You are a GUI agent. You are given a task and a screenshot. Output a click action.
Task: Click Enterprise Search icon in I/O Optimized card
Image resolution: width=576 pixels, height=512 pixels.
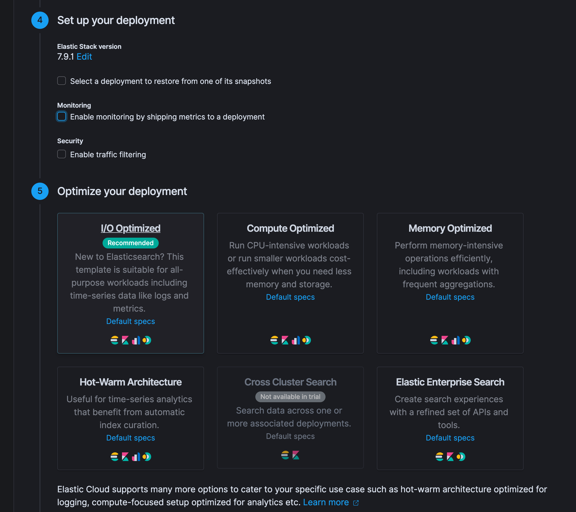pyautogui.click(x=147, y=340)
